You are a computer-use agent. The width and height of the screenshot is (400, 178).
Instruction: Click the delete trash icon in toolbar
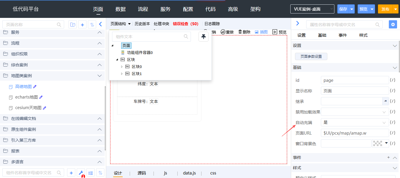coord(240,32)
